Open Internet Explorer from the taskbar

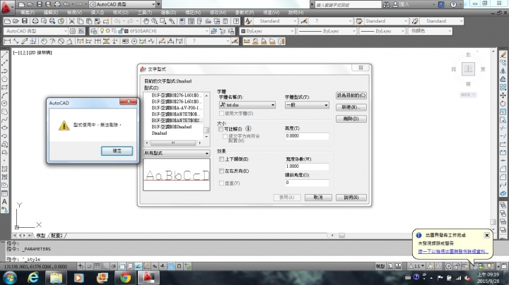[33, 277]
